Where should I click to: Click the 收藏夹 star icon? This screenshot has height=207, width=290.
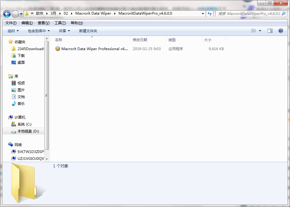pos(10,42)
